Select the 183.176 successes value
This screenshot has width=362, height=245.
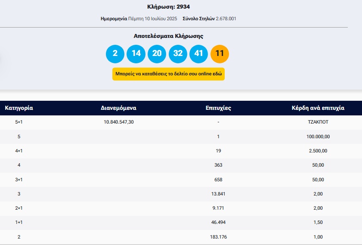click(x=219, y=237)
